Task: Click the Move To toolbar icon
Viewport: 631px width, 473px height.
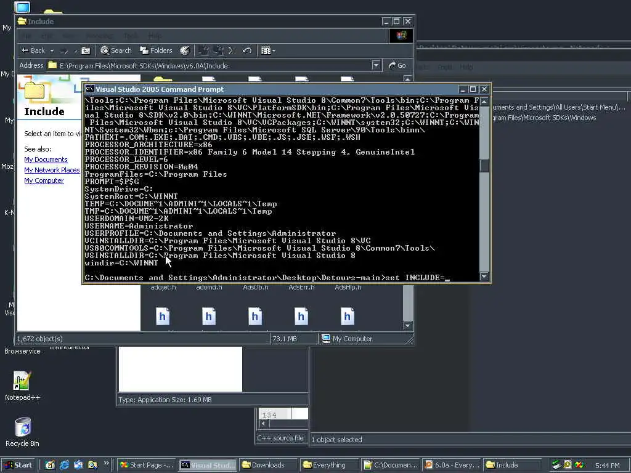Action: (203, 51)
